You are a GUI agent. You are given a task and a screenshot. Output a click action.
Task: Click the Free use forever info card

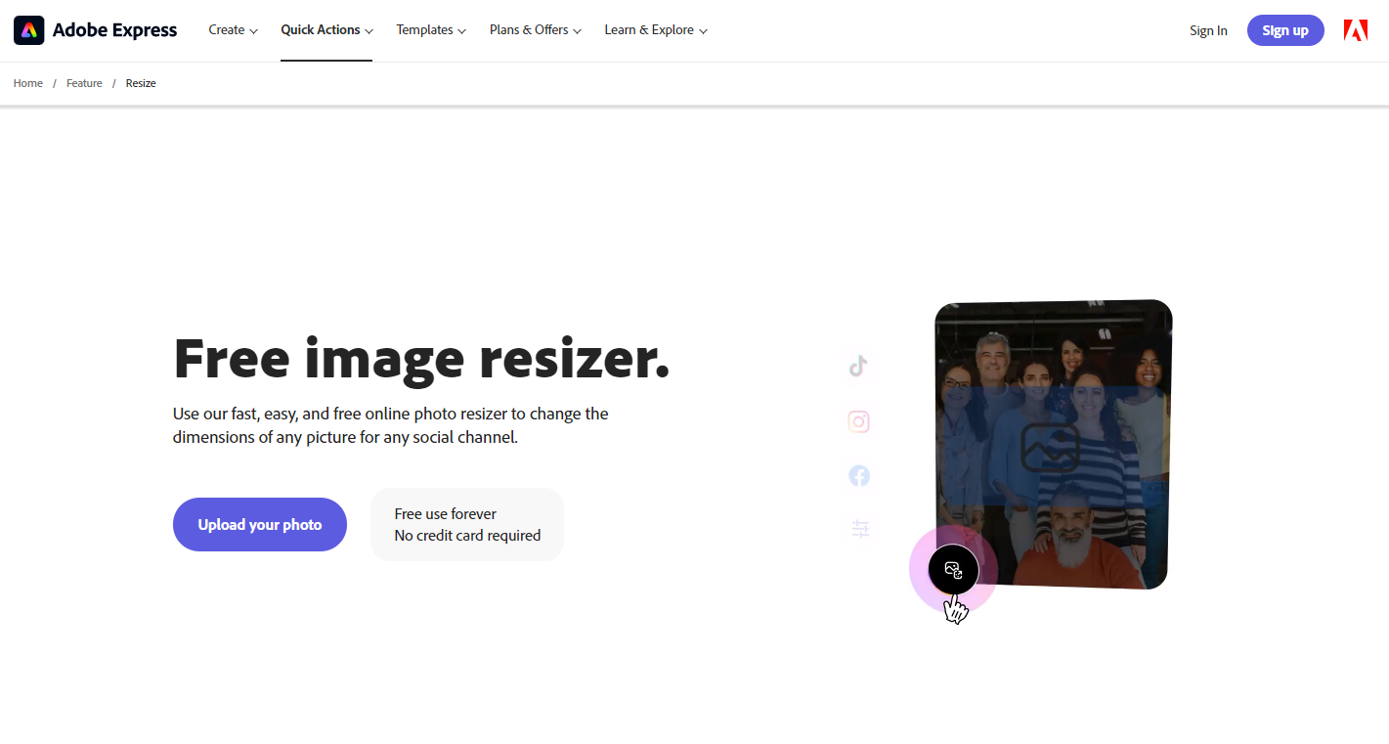[466, 524]
